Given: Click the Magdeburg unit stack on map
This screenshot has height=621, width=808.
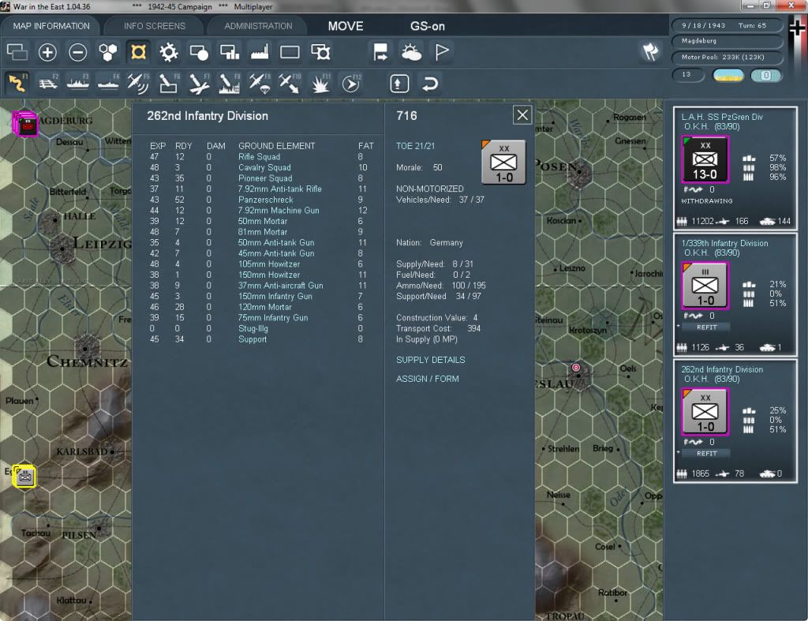Looking at the screenshot, I should point(25,124).
